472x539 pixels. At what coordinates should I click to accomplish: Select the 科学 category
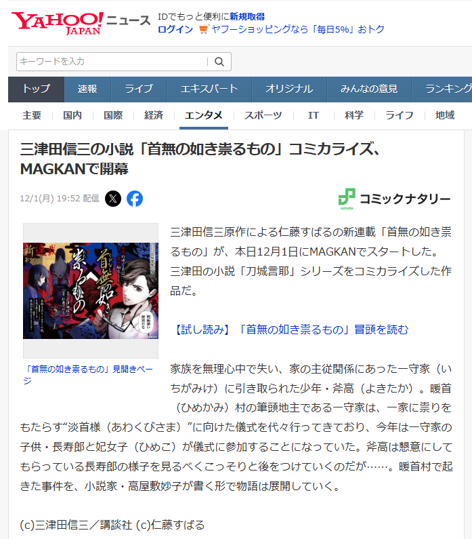tap(354, 115)
